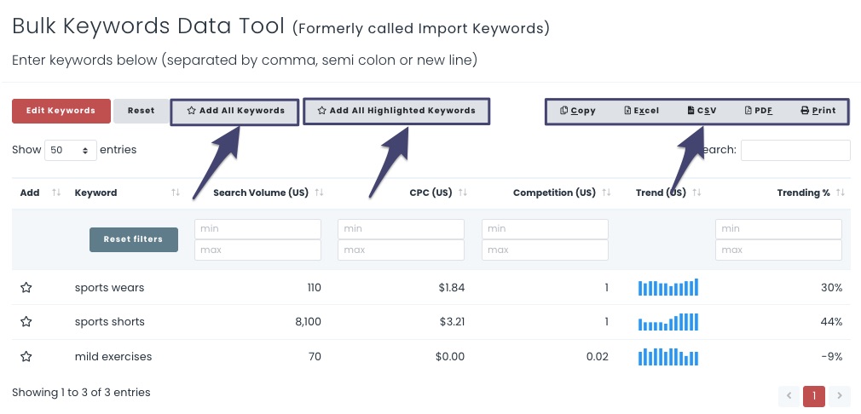Viewport: 861px width, 414px height.
Task: Go to the next results page
Action: (x=840, y=396)
